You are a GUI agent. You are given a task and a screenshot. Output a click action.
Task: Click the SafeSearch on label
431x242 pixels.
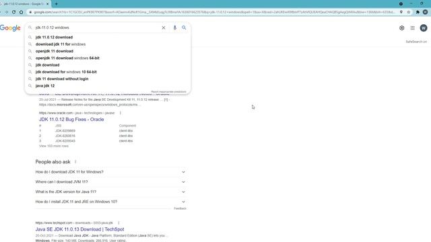416,42
